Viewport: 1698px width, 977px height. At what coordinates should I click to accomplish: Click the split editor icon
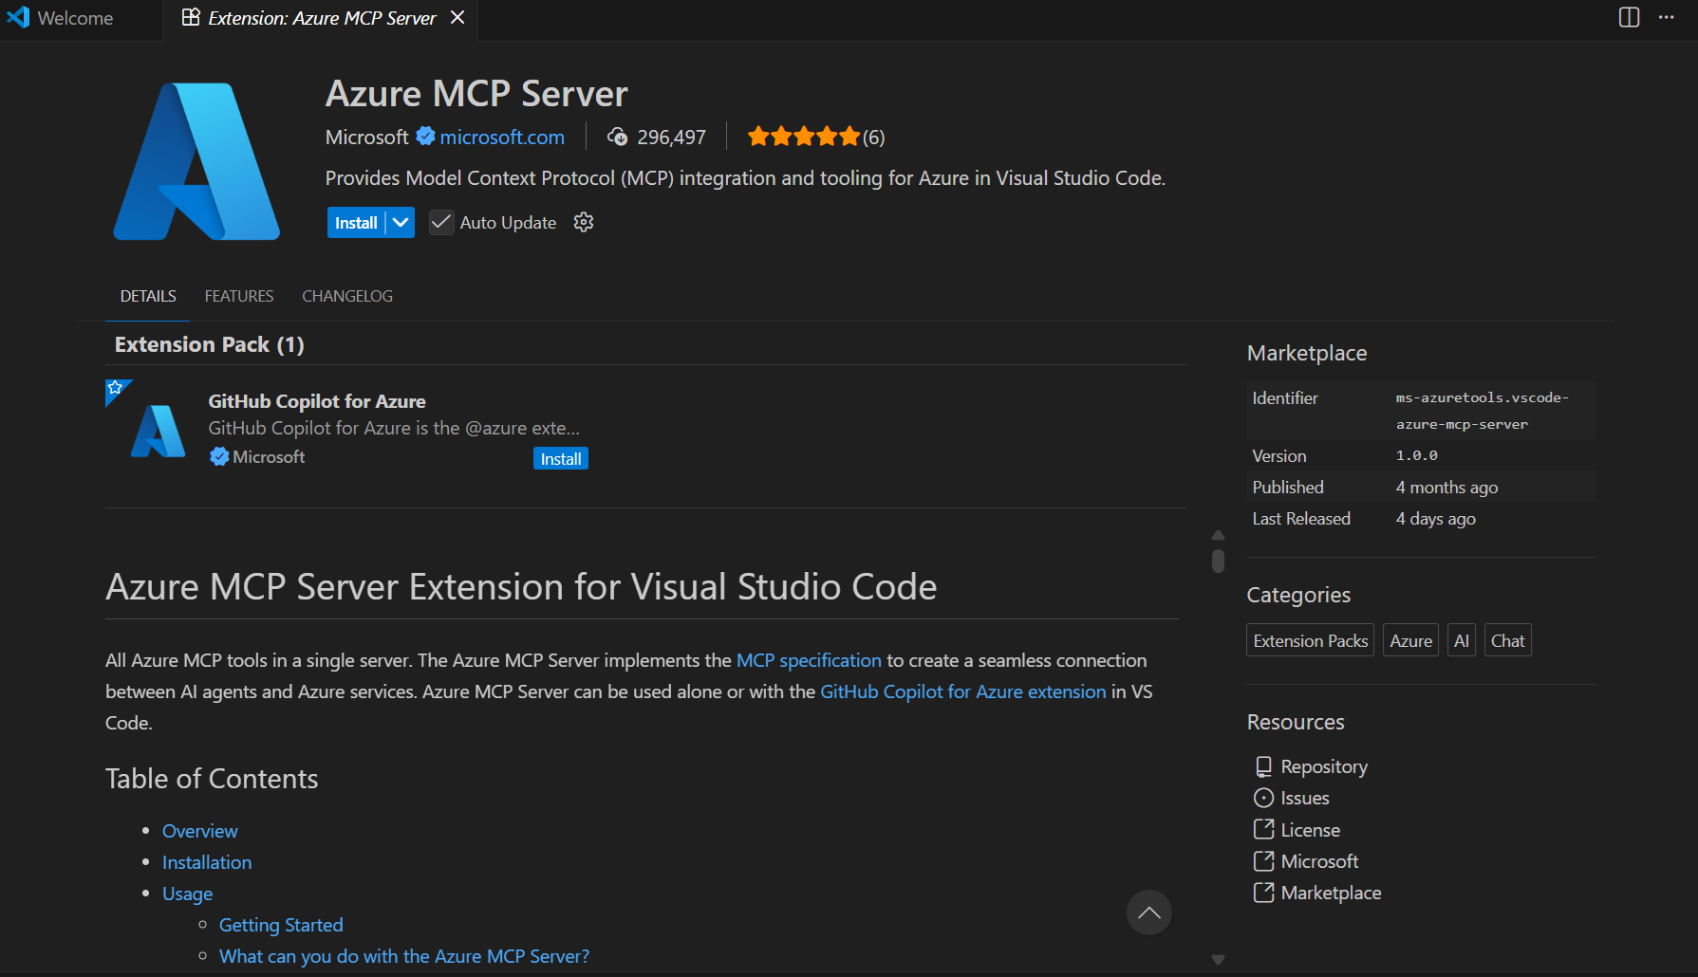coord(1629,18)
